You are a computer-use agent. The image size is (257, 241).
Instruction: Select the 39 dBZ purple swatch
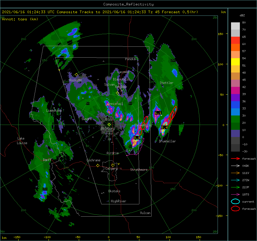point(235,97)
